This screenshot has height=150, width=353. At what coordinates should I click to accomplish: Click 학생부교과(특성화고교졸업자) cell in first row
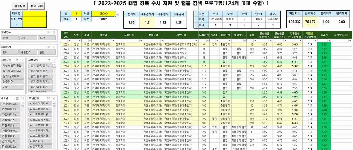[181, 44]
